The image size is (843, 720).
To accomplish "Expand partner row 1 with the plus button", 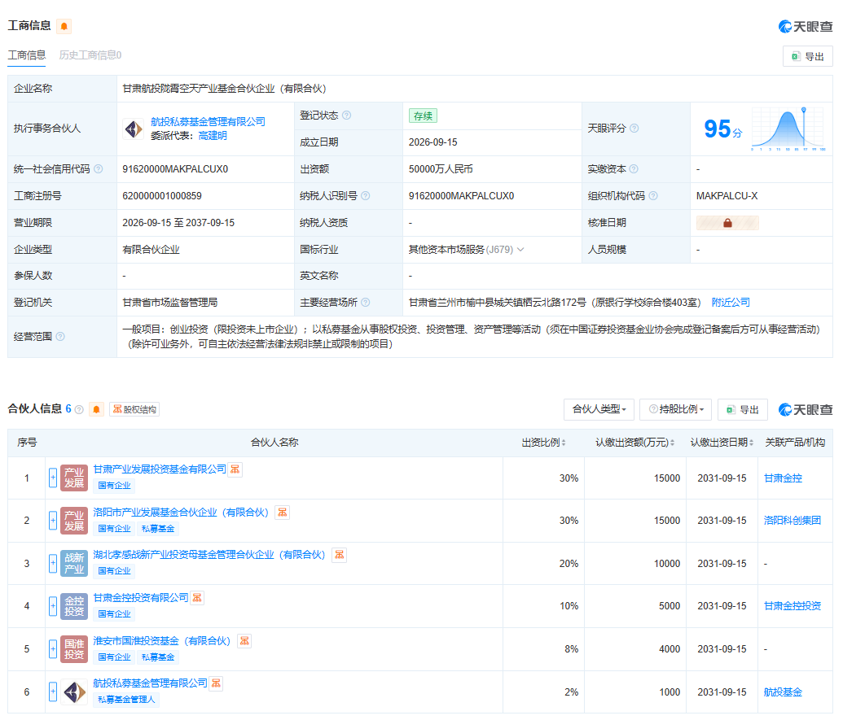I will (53, 478).
